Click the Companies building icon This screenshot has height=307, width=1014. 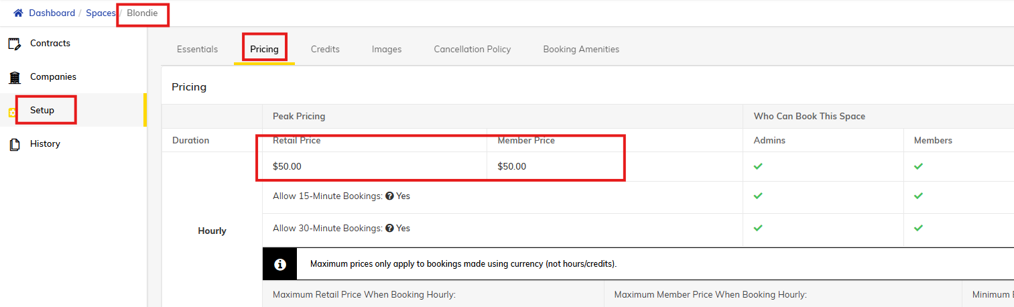coord(14,77)
